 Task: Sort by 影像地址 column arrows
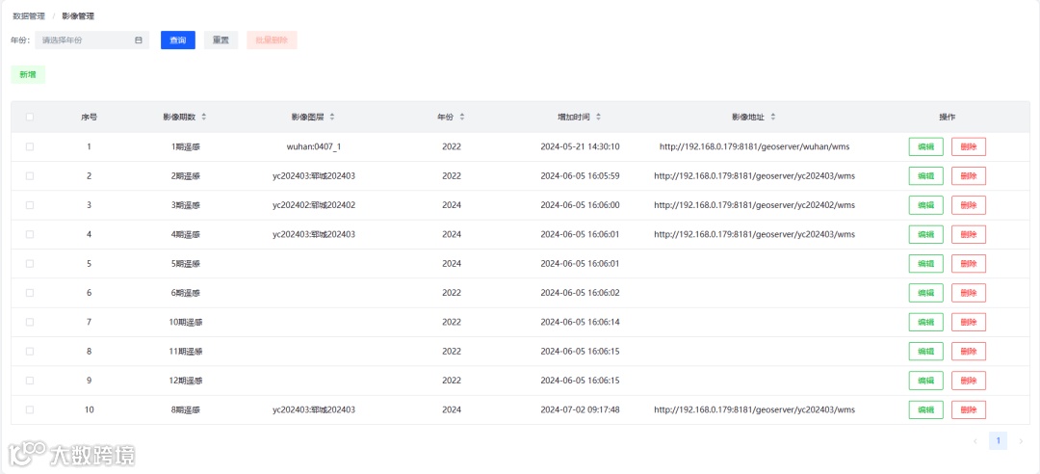pyautogui.click(x=773, y=117)
